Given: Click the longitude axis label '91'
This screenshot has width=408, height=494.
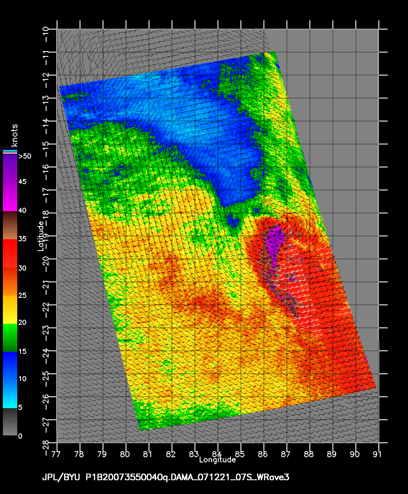Looking at the screenshot, I should click(377, 454).
